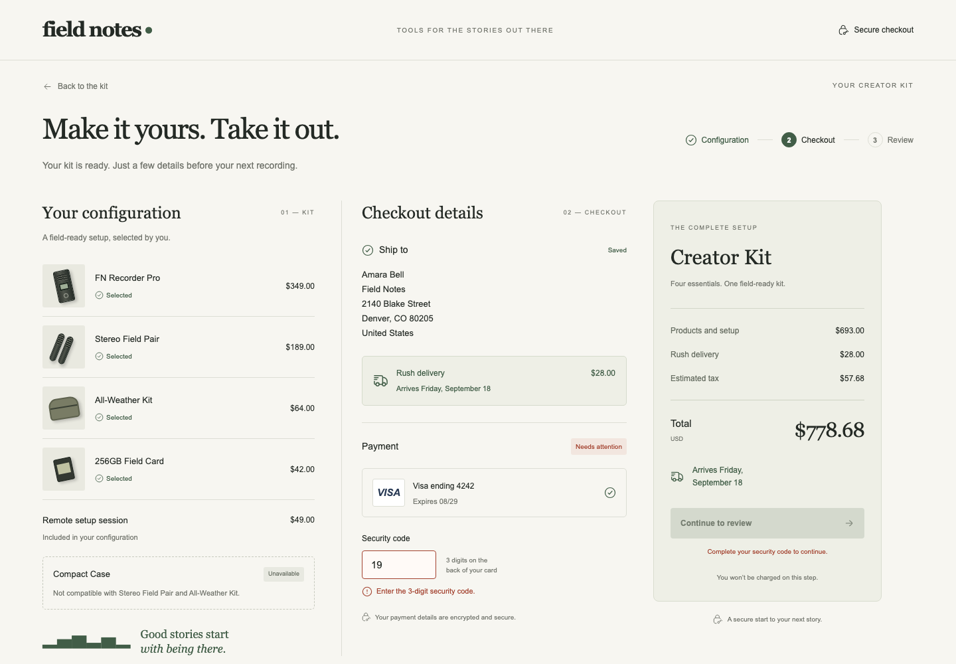Click the step 2 Checkout circle
Image resolution: width=956 pixels, height=664 pixels.
pos(789,140)
